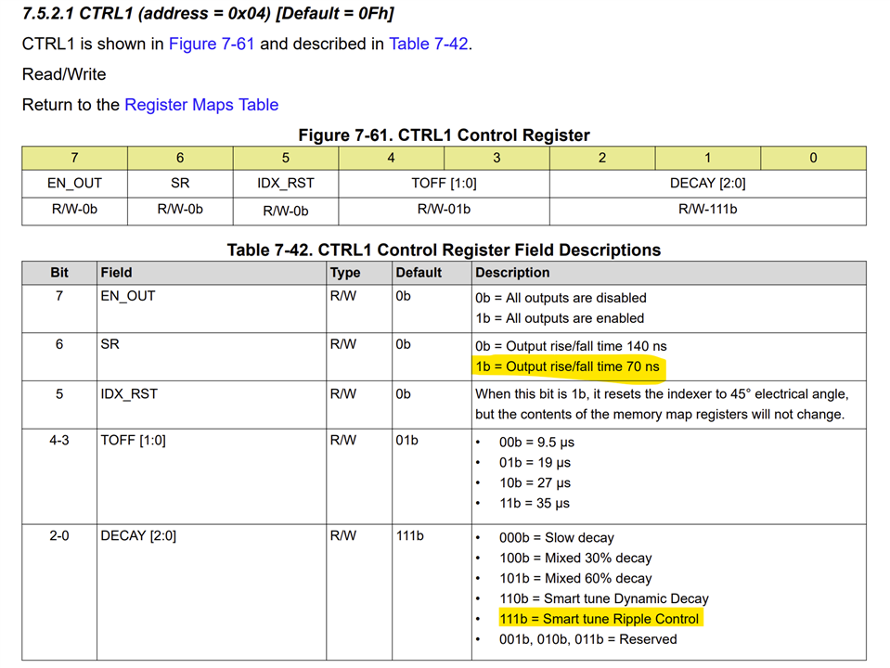Follow the Register Maps Table link
This screenshot has height=668, width=890.
click(201, 105)
